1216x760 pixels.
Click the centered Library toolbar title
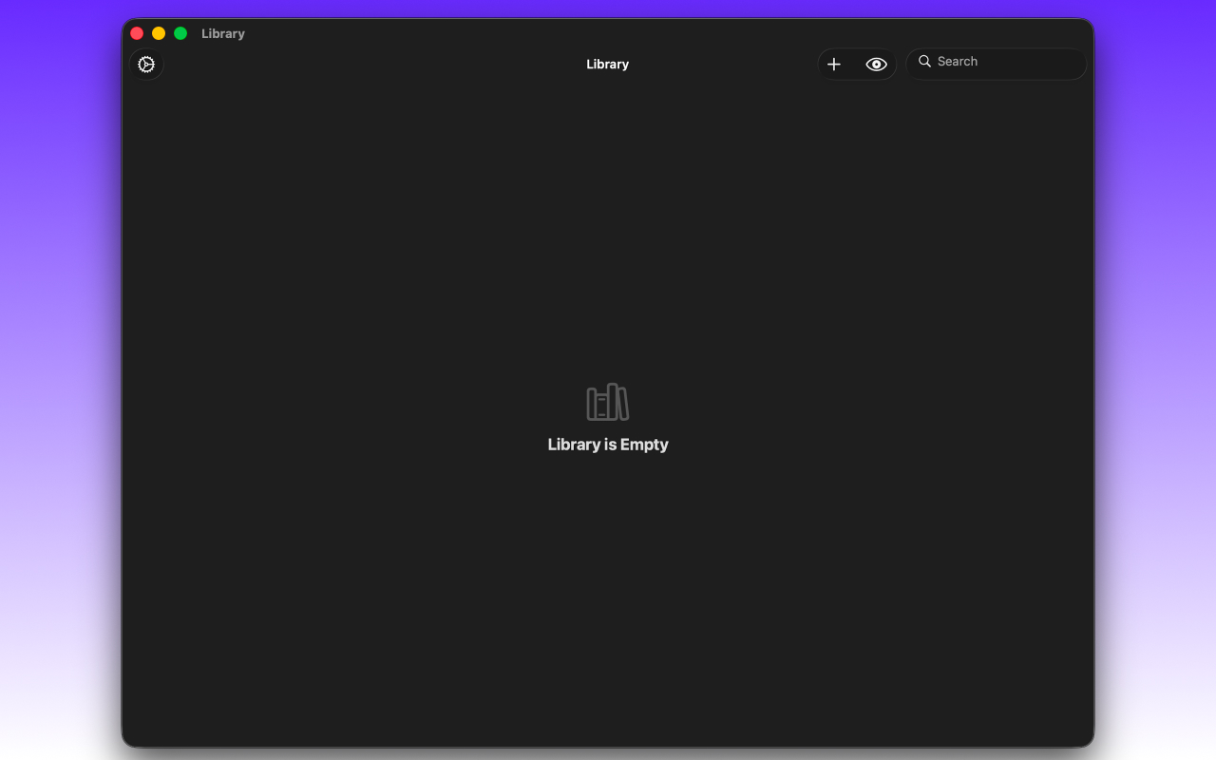608,65
